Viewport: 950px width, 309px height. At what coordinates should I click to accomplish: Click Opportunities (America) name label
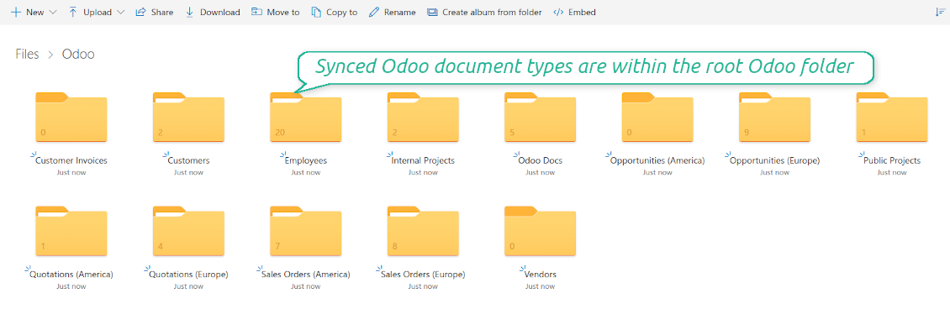(657, 161)
